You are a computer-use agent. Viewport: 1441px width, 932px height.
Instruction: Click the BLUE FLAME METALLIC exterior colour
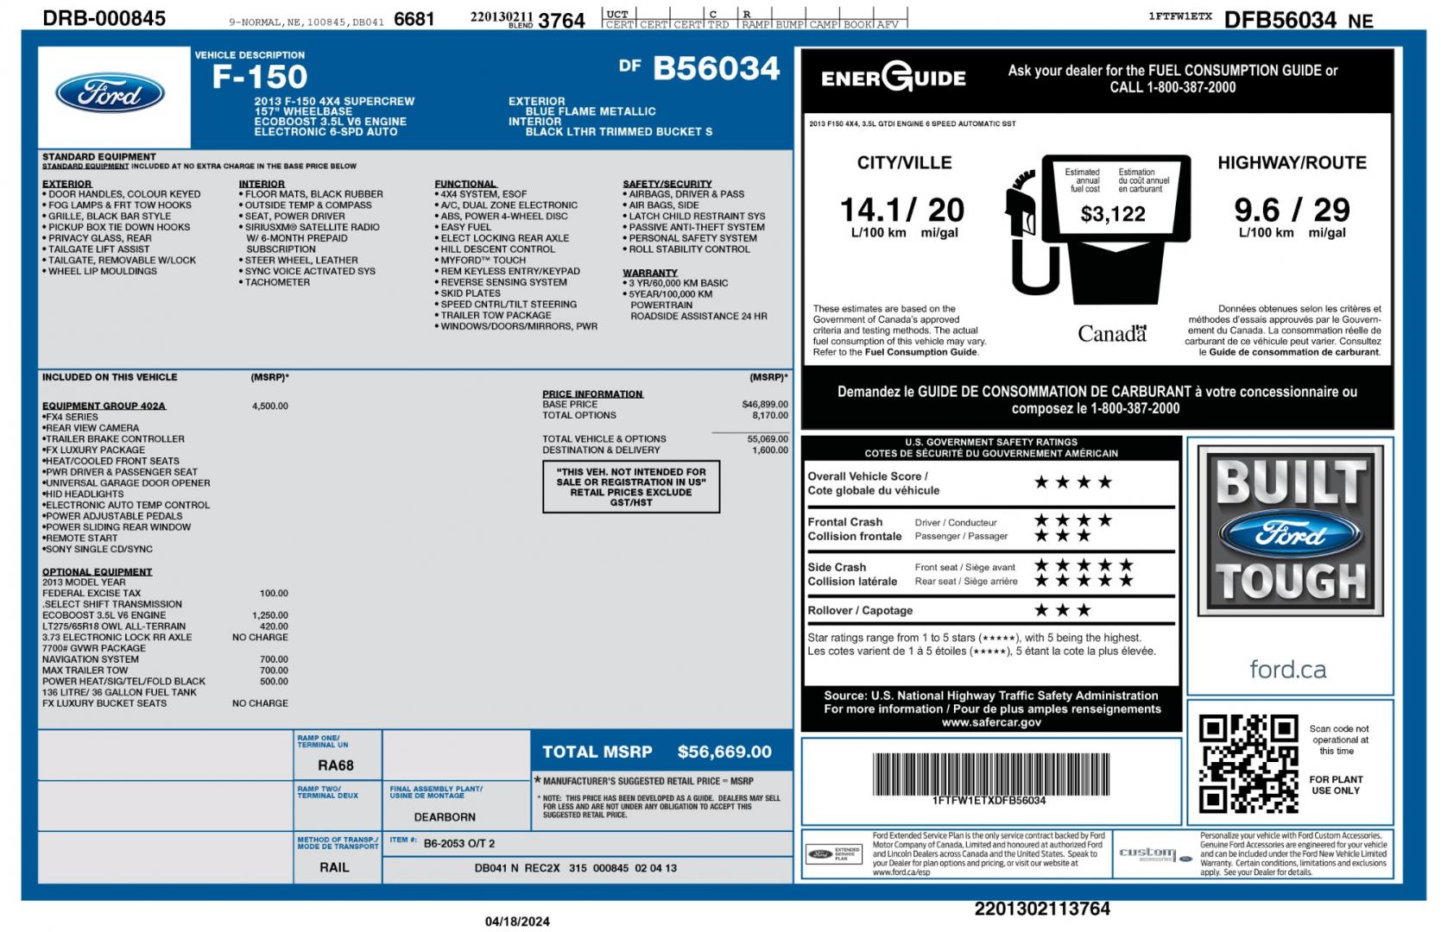pos(591,111)
